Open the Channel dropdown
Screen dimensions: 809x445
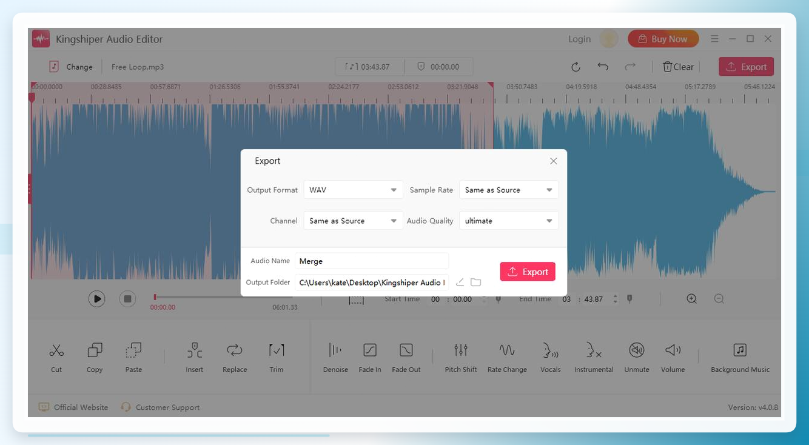(x=353, y=221)
